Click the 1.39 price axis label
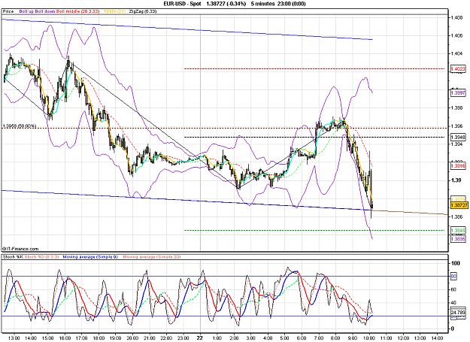Screen dimensions: 470x342 456,180
